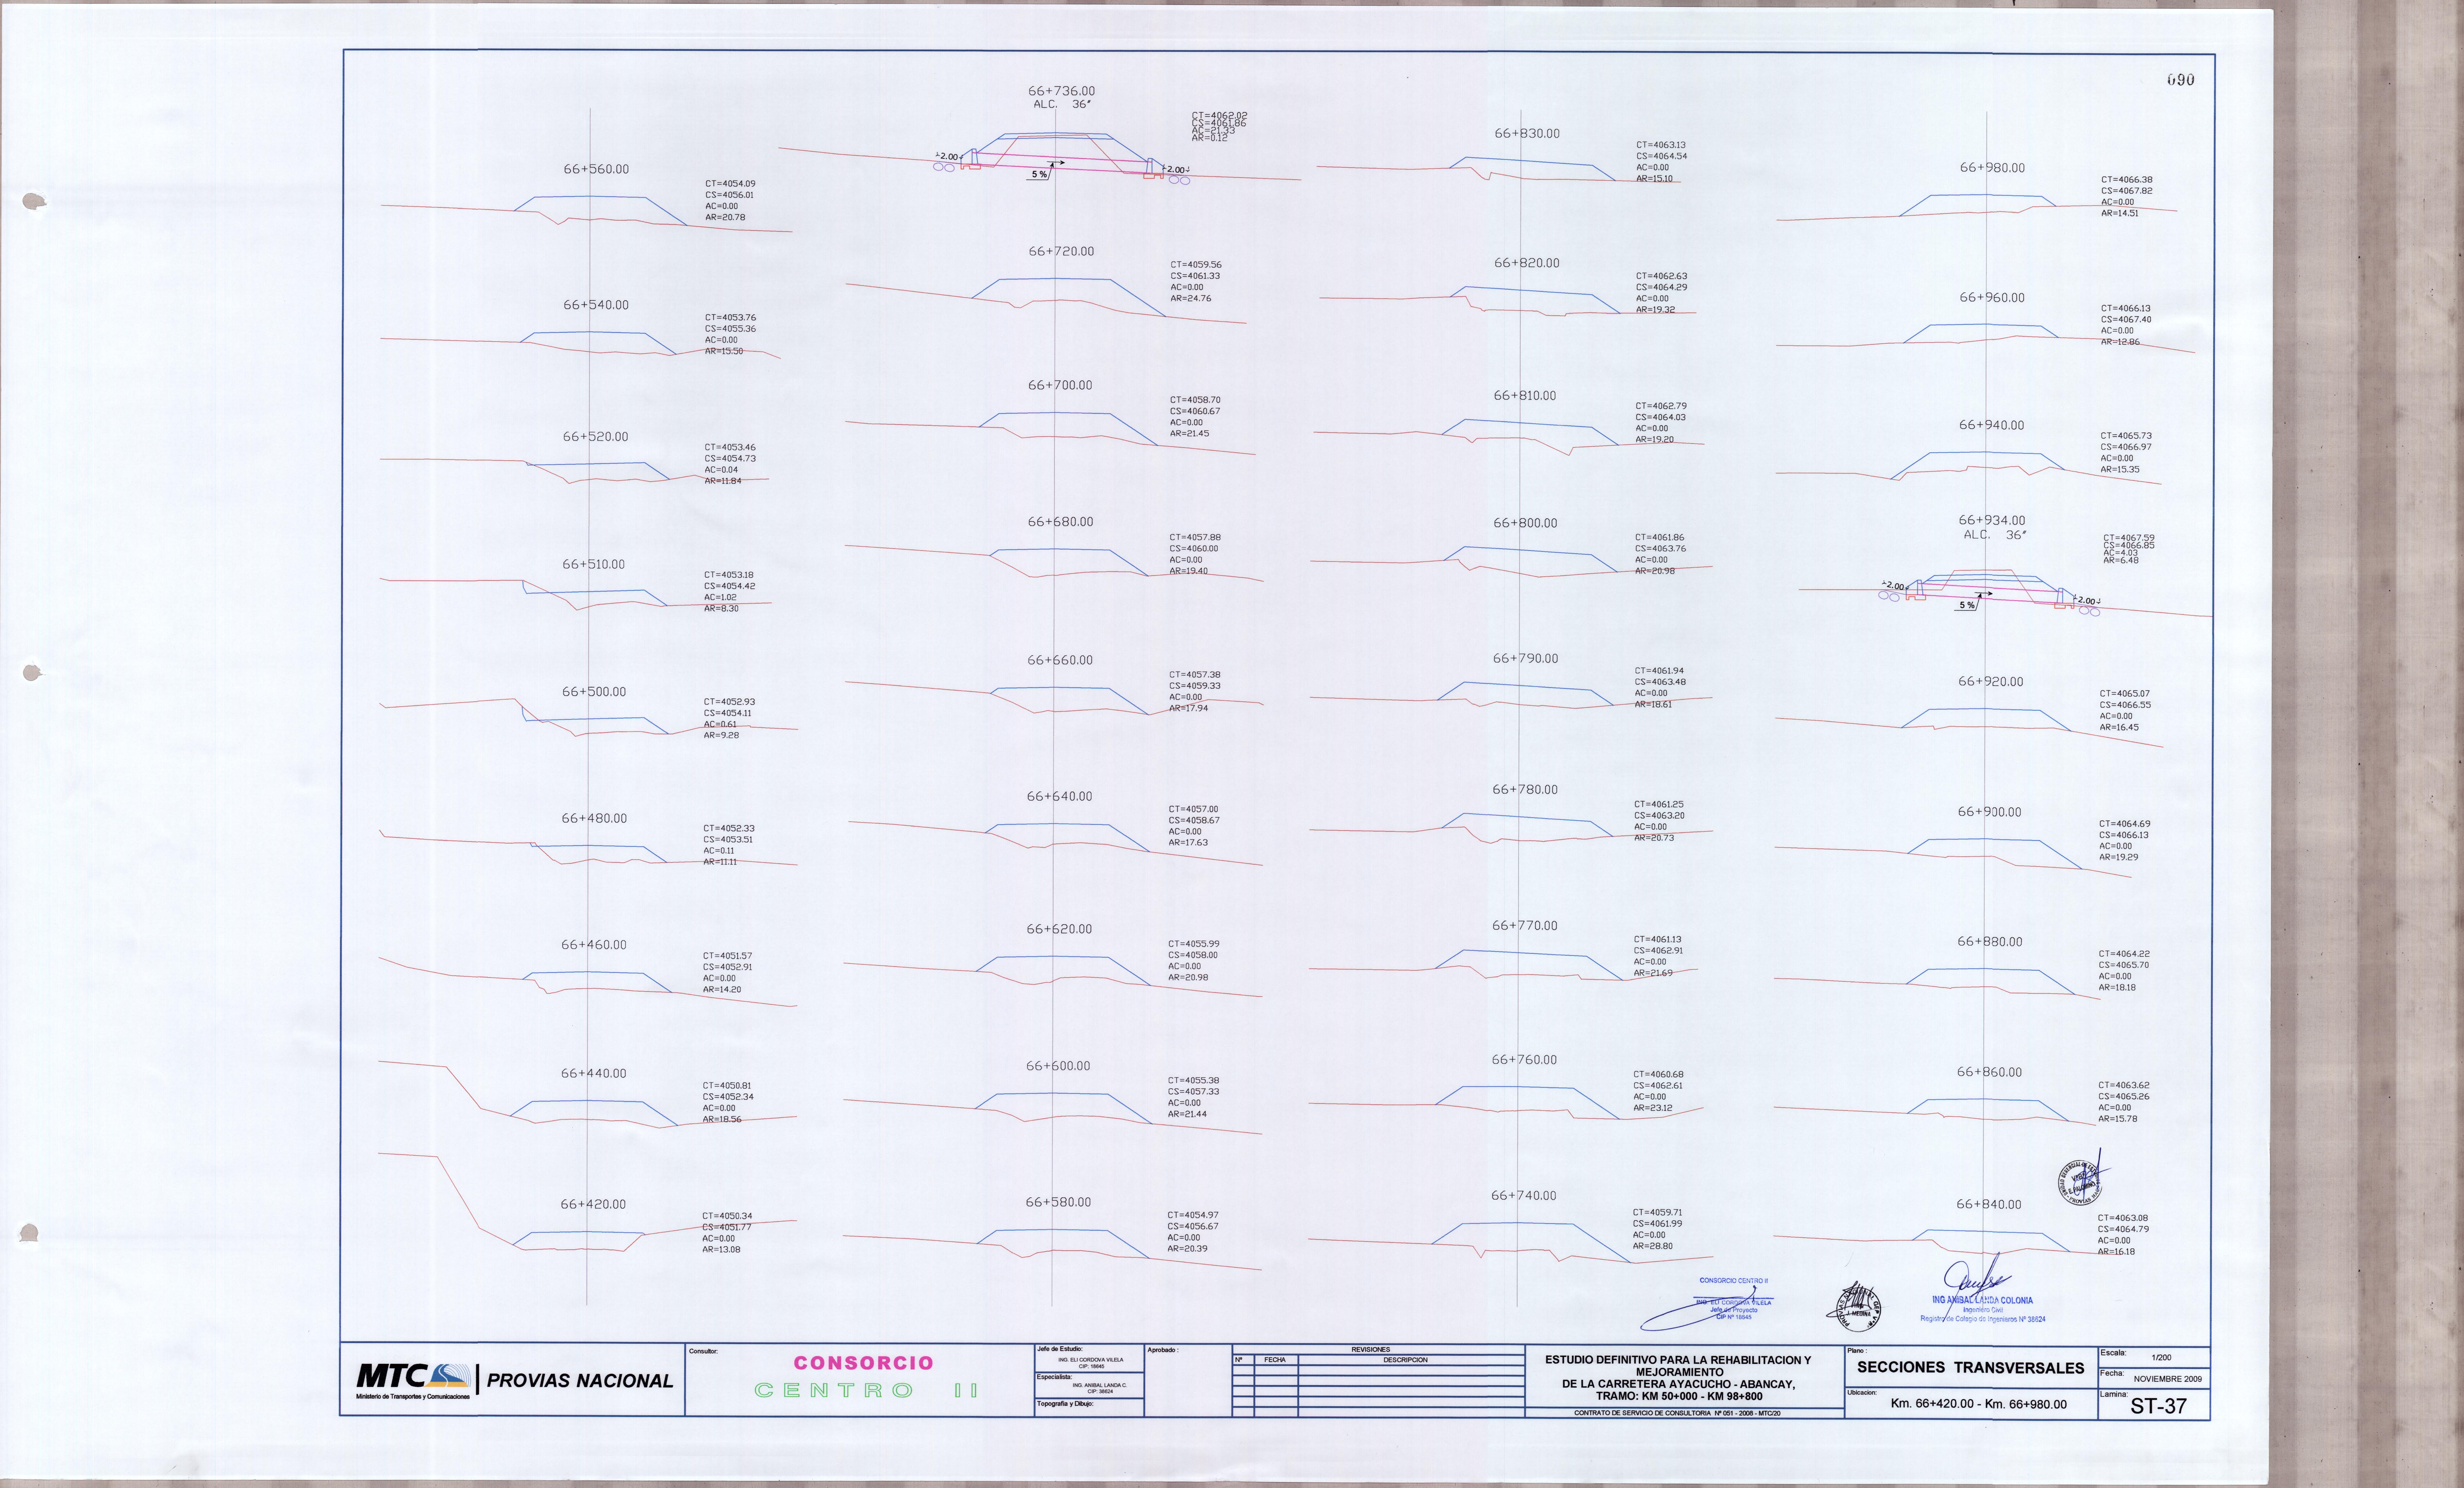The width and height of the screenshot is (2464, 1488).
Task: Click the station label '66+840.00'
Action: tap(1989, 1205)
